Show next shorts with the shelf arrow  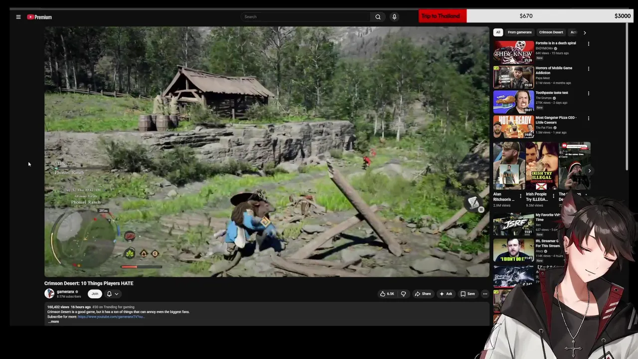(589, 171)
